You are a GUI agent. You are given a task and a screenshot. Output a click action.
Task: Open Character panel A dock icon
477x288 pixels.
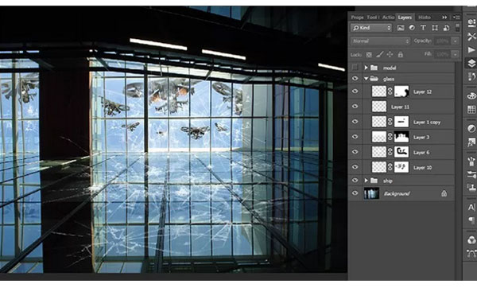pyautogui.click(x=471, y=208)
